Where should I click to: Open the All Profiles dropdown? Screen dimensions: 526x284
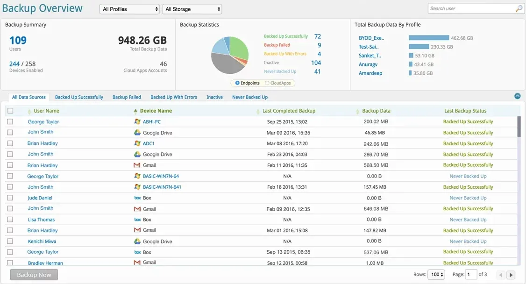pyautogui.click(x=129, y=9)
